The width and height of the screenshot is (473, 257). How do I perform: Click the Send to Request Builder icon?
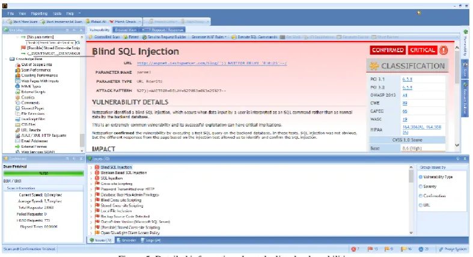(x=144, y=37)
